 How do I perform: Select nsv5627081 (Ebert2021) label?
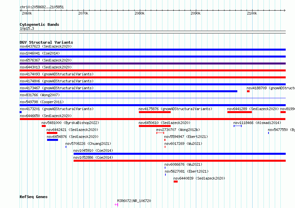[187, 171]
